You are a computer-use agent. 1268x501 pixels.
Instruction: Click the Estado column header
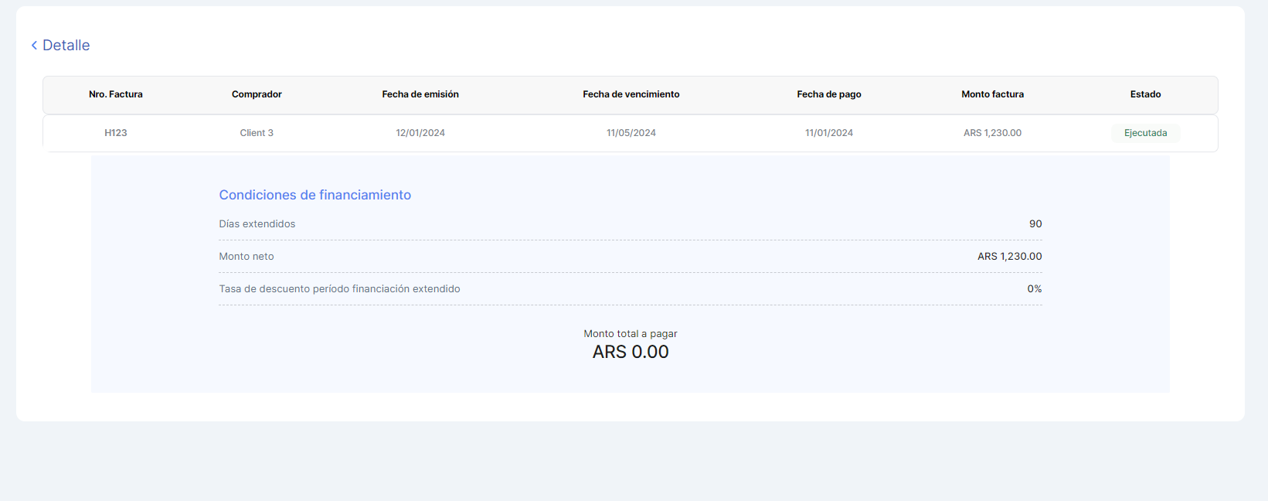pos(1145,94)
